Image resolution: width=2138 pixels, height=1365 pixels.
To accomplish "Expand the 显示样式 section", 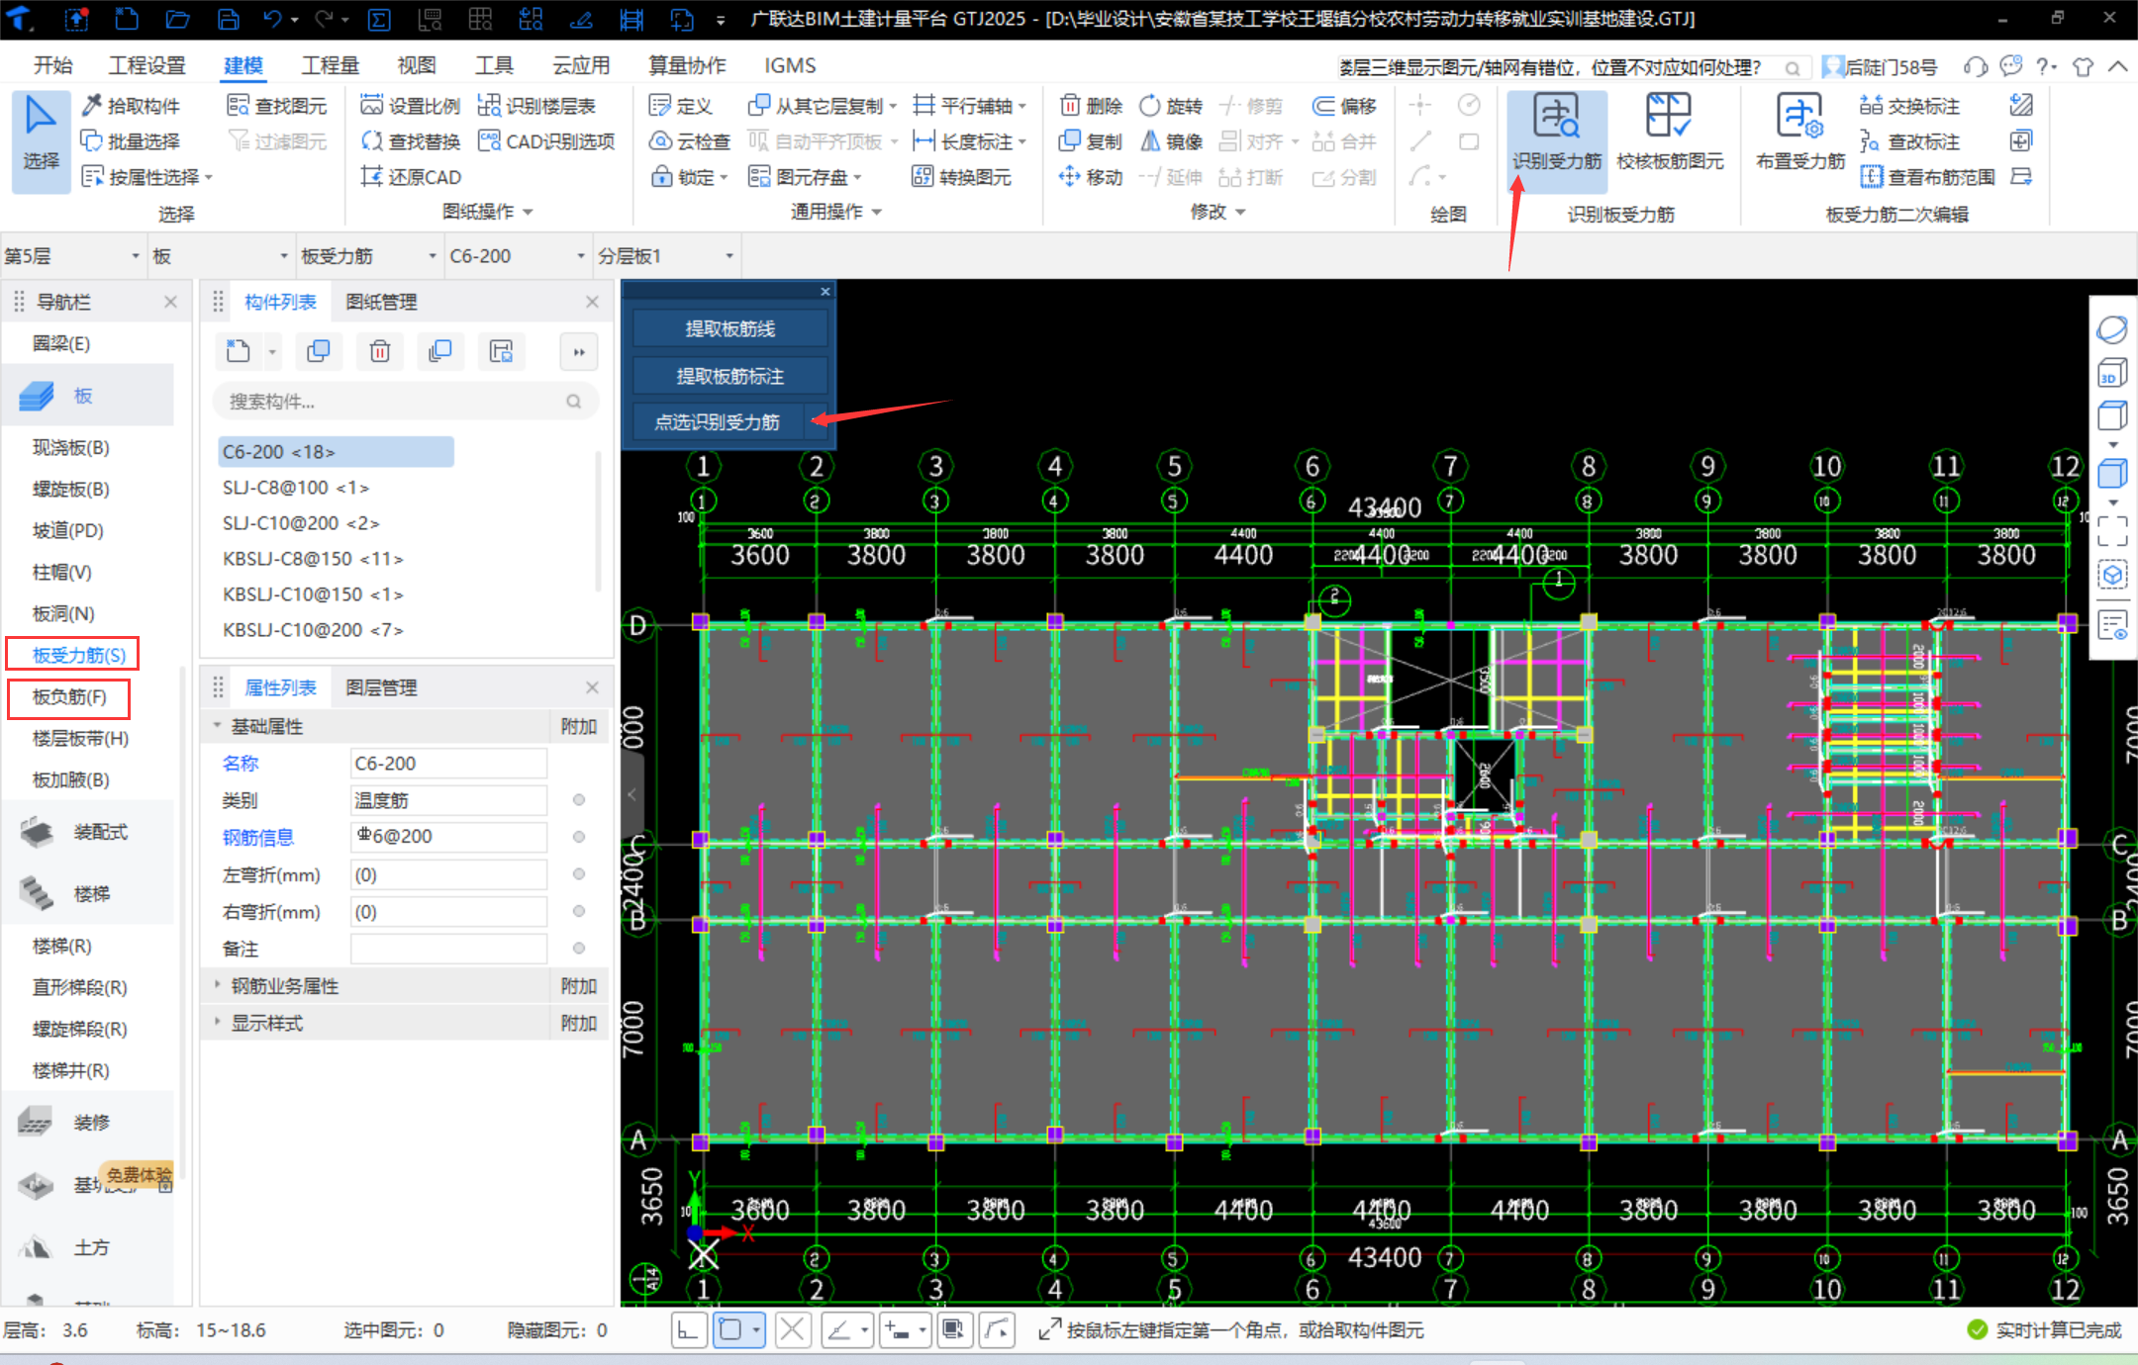I will click(217, 1022).
